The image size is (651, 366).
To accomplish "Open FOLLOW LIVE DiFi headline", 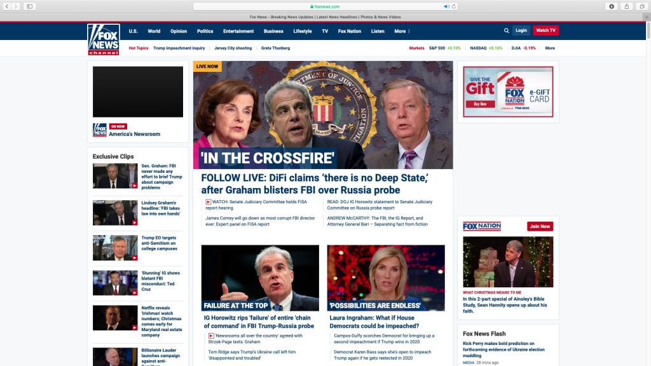I will tap(315, 184).
